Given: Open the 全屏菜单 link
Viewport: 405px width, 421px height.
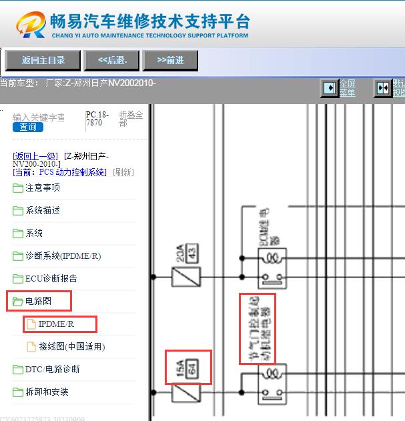Looking at the screenshot, I should click(x=348, y=88).
